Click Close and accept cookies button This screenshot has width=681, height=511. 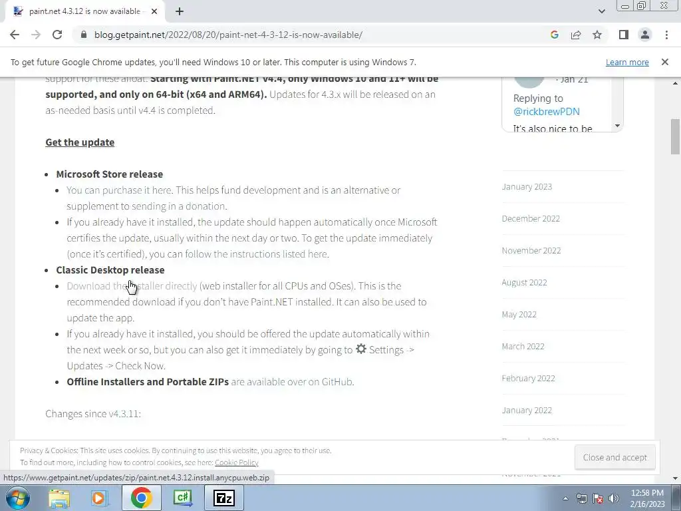(x=614, y=458)
